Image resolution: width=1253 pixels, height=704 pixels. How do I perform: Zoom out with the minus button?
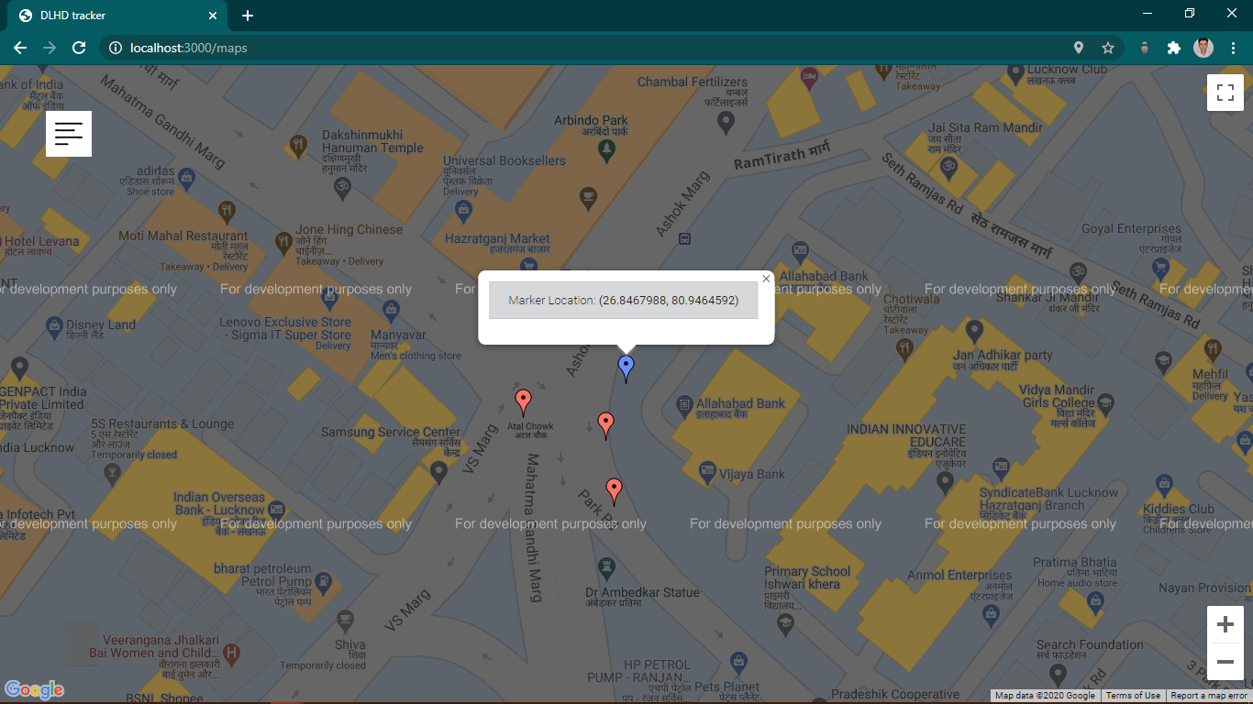pyautogui.click(x=1225, y=662)
